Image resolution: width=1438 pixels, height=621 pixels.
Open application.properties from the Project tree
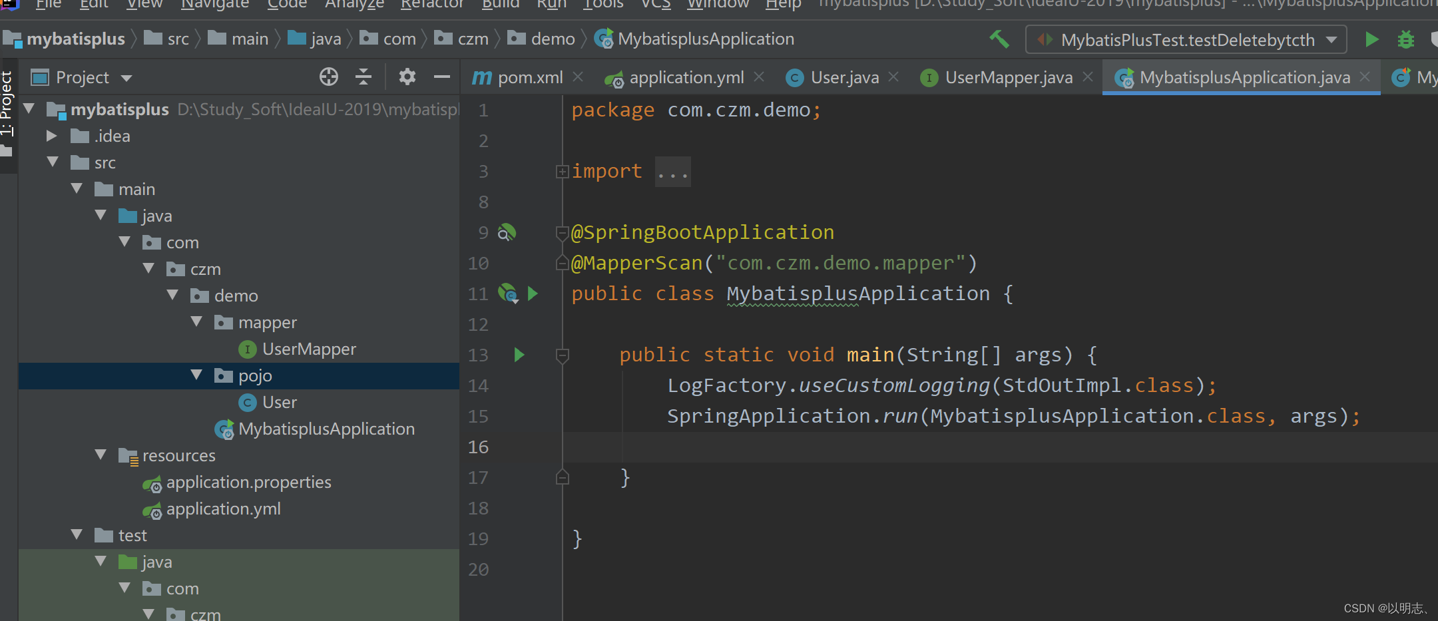249,482
